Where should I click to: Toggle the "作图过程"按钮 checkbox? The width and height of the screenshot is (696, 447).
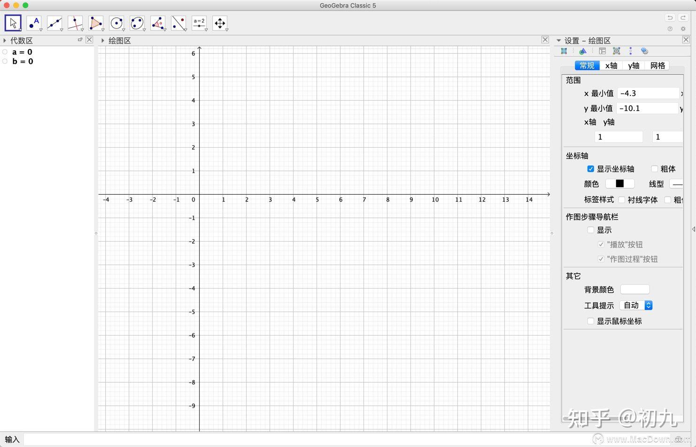(601, 259)
